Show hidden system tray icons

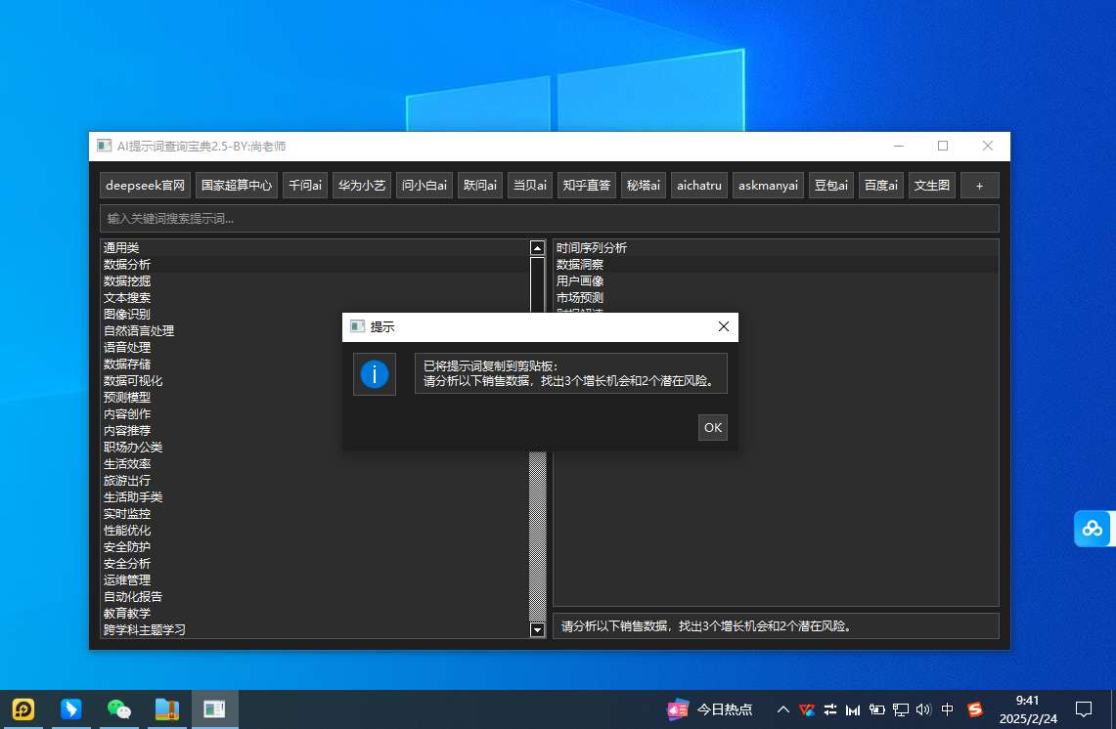782,709
